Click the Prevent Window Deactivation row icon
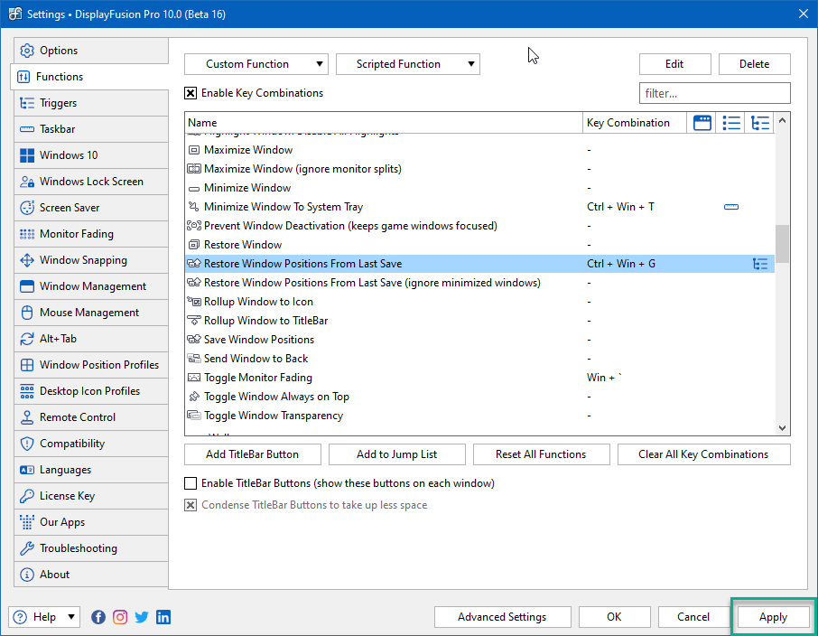This screenshot has height=636, width=818. click(193, 226)
